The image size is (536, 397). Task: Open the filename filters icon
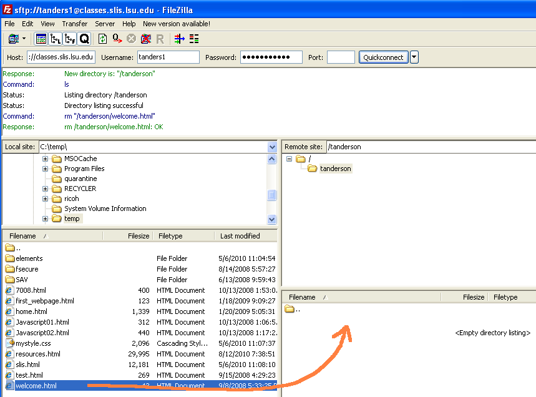tap(179, 39)
